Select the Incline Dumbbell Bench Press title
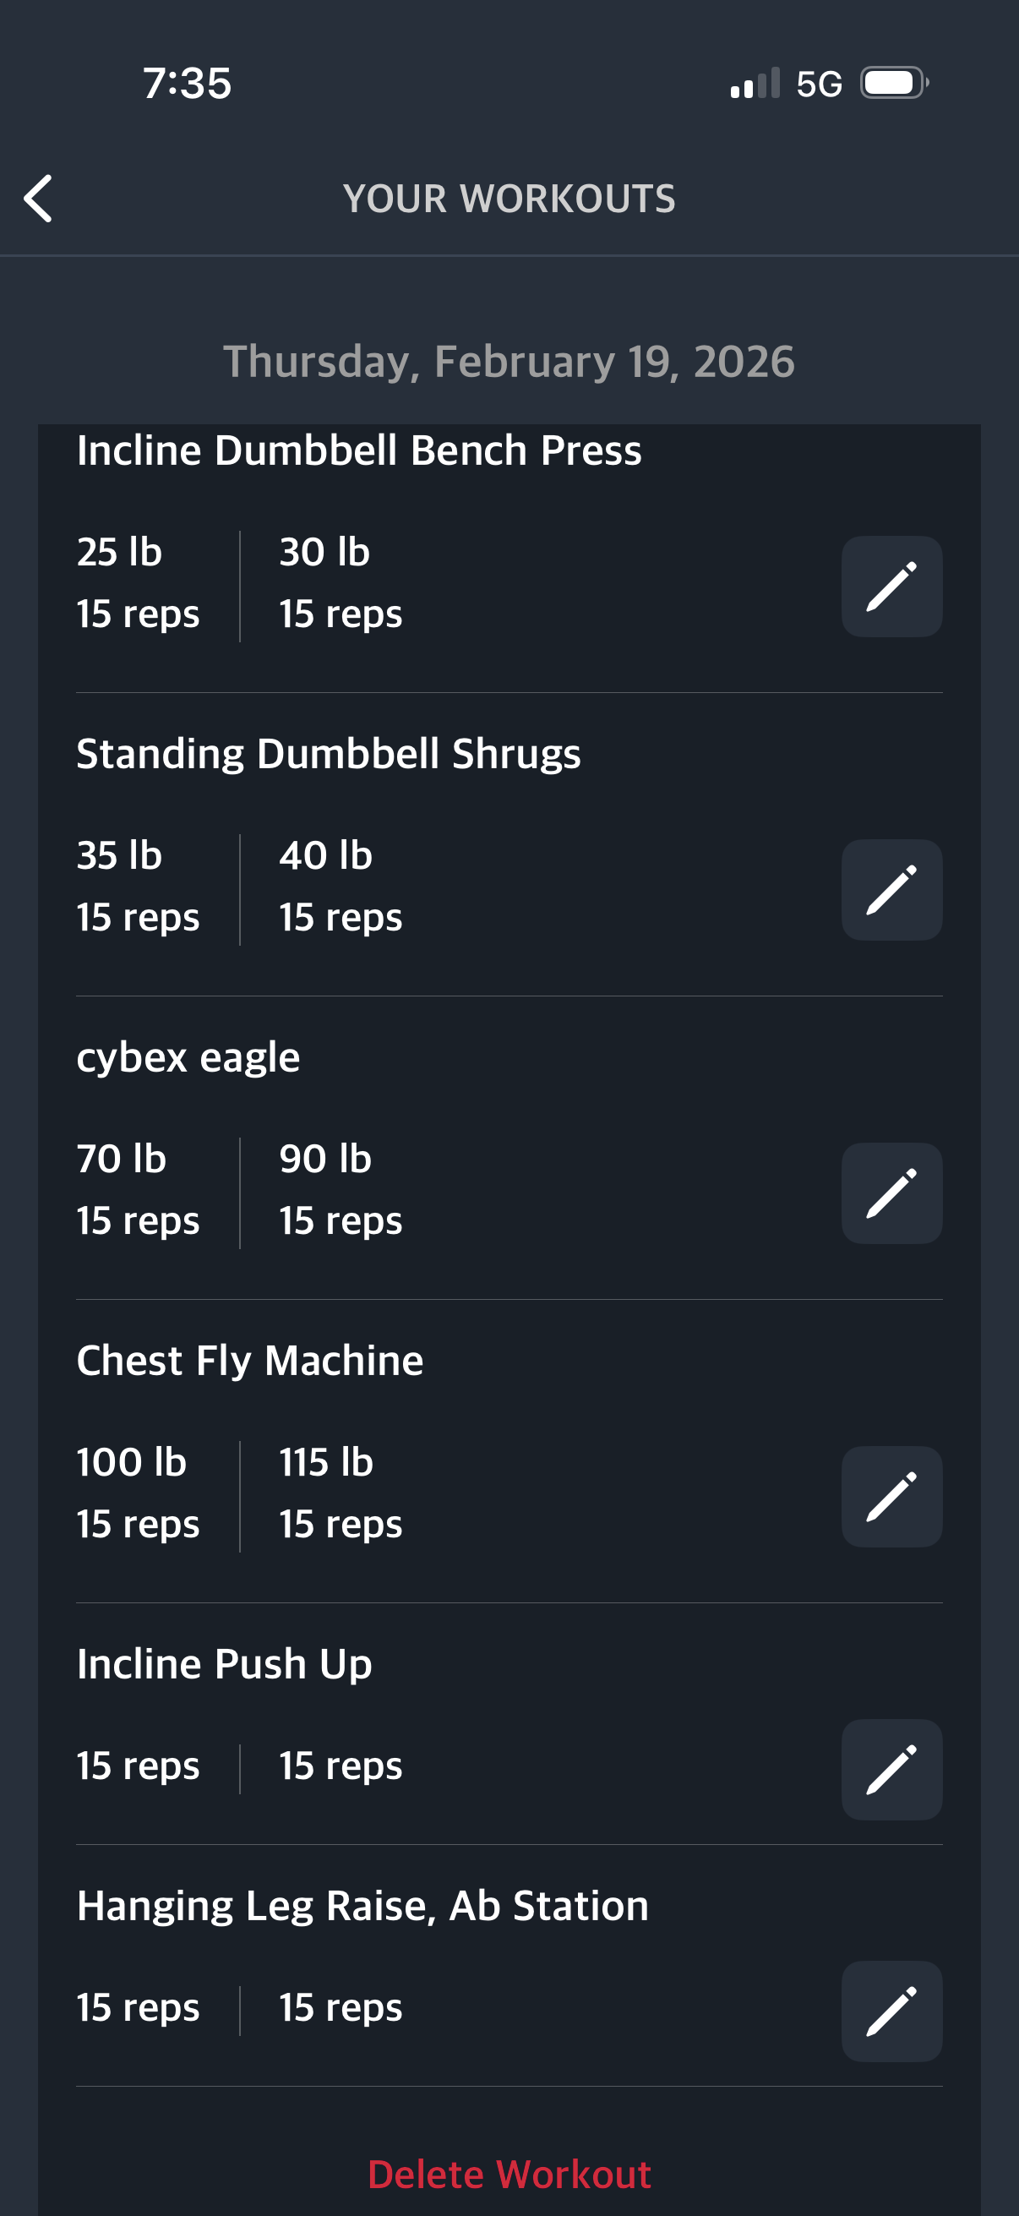Viewport: 1019px width, 2216px height. click(x=358, y=450)
